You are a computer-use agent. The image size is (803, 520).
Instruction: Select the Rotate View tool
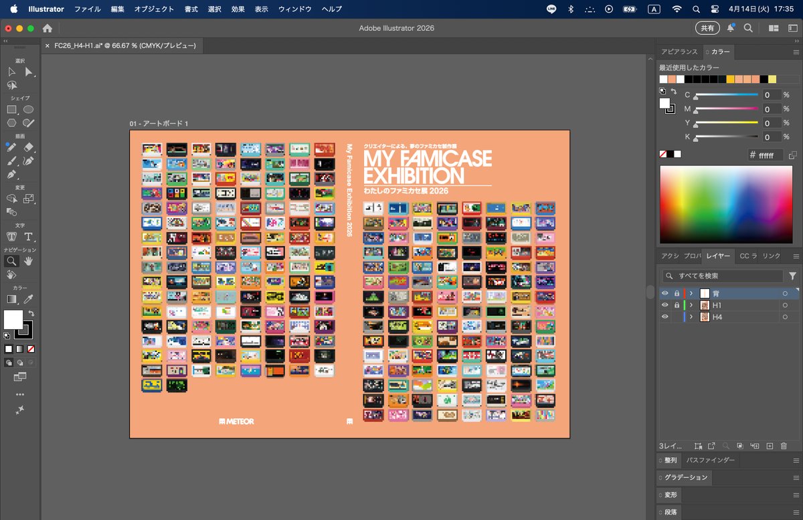click(12, 275)
